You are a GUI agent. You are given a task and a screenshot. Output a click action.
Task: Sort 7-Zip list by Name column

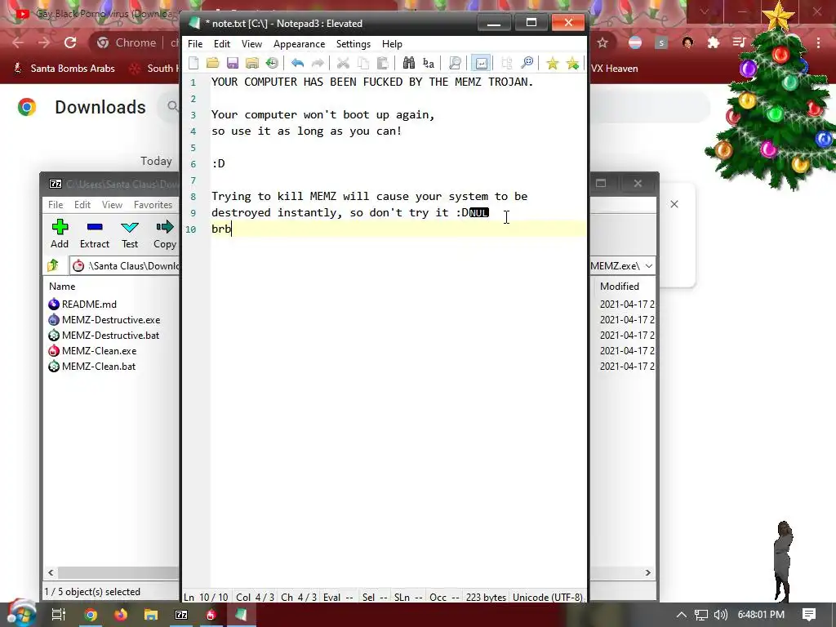tap(62, 287)
